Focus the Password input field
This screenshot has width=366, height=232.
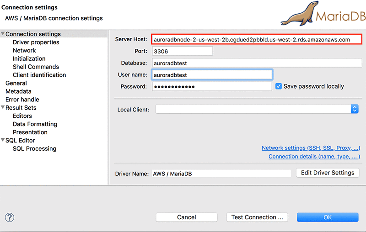point(212,86)
